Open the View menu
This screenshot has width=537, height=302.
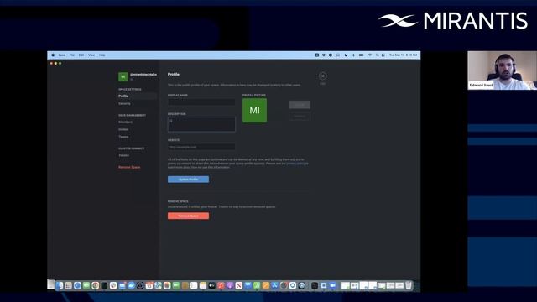(91, 55)
